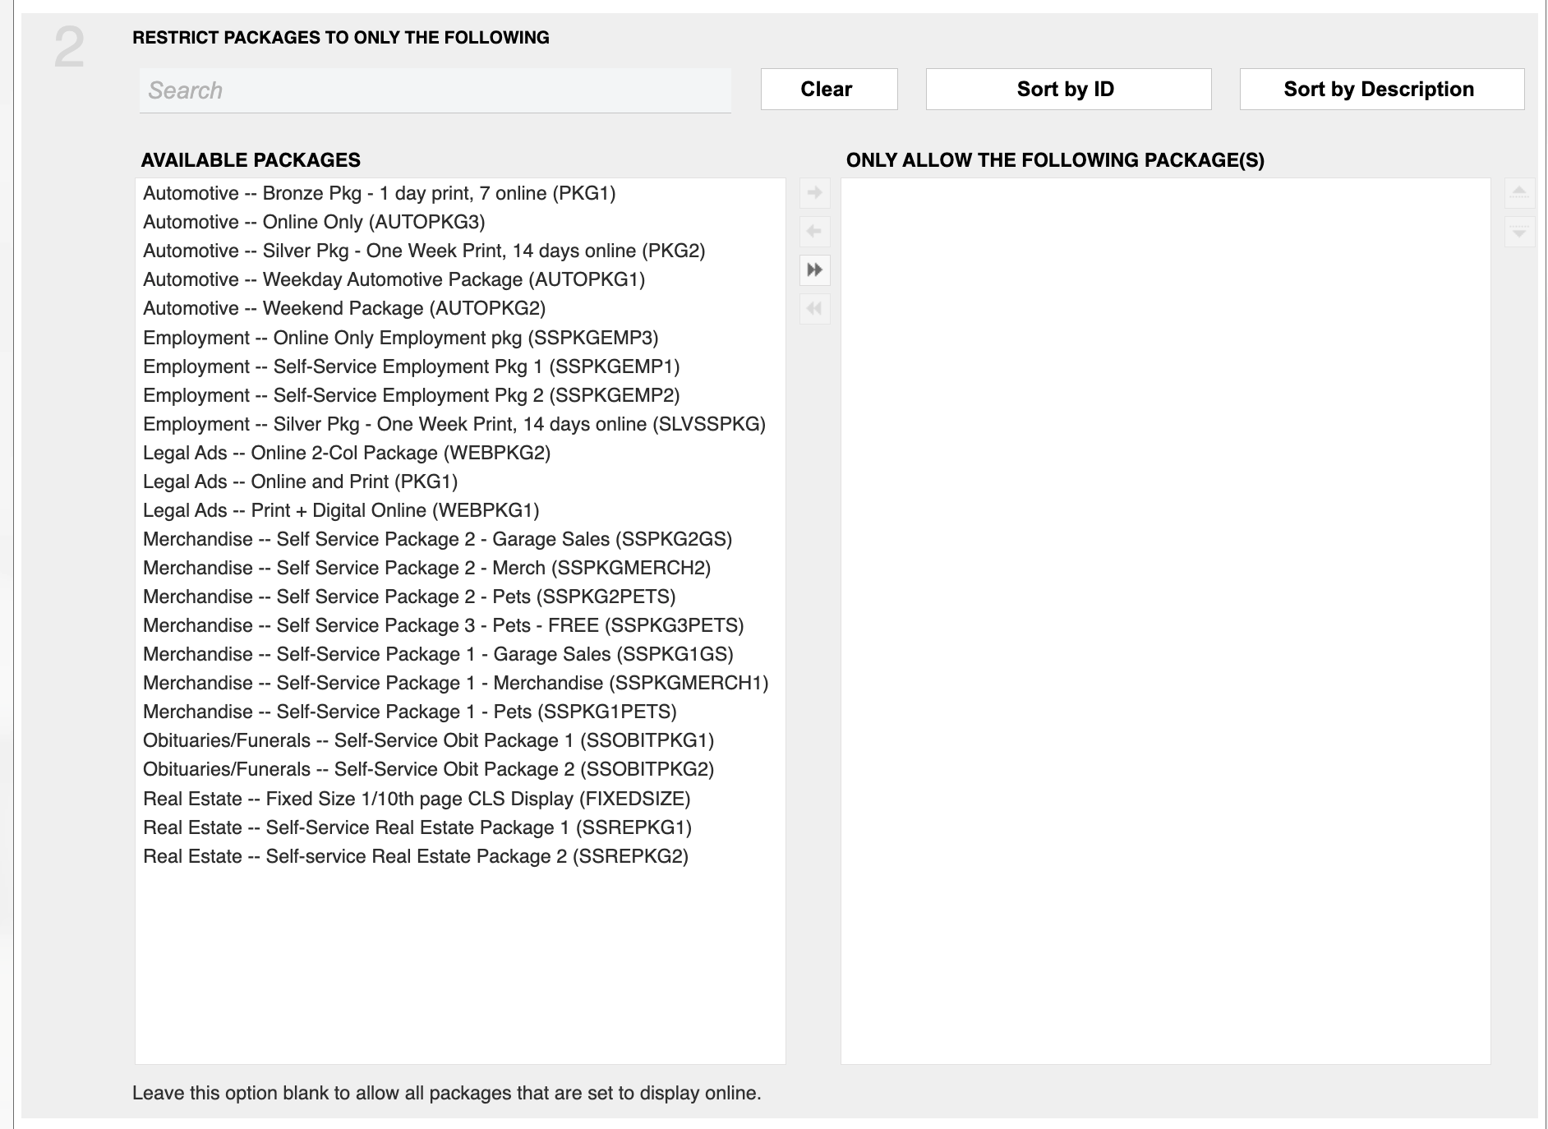Click Sort by ID button
1548x1129 pixels.
tap(1067, 89)
